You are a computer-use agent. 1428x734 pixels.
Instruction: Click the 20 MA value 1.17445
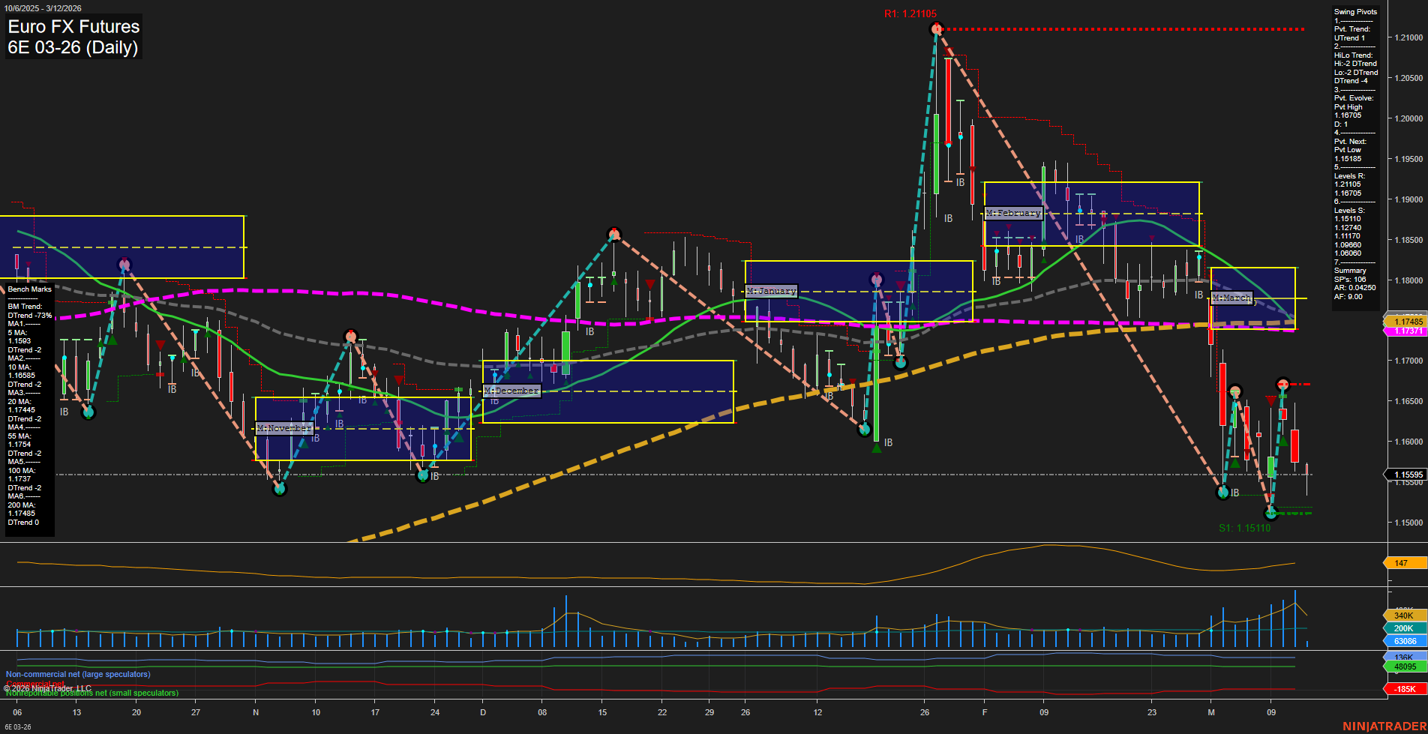[22, 410]
